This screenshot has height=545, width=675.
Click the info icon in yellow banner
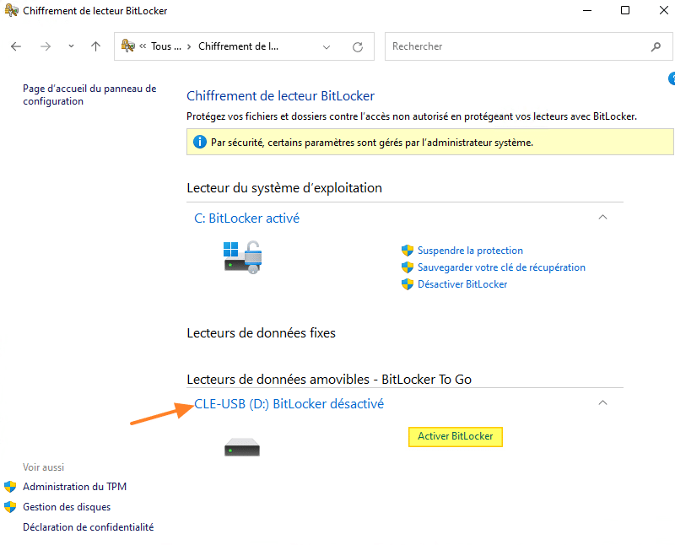pos(200,142)
